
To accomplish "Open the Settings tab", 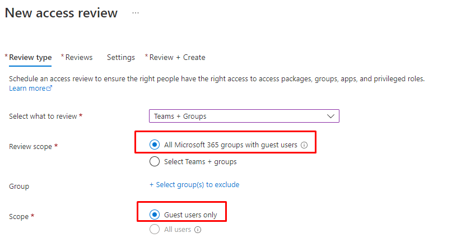I will (121, 57).
